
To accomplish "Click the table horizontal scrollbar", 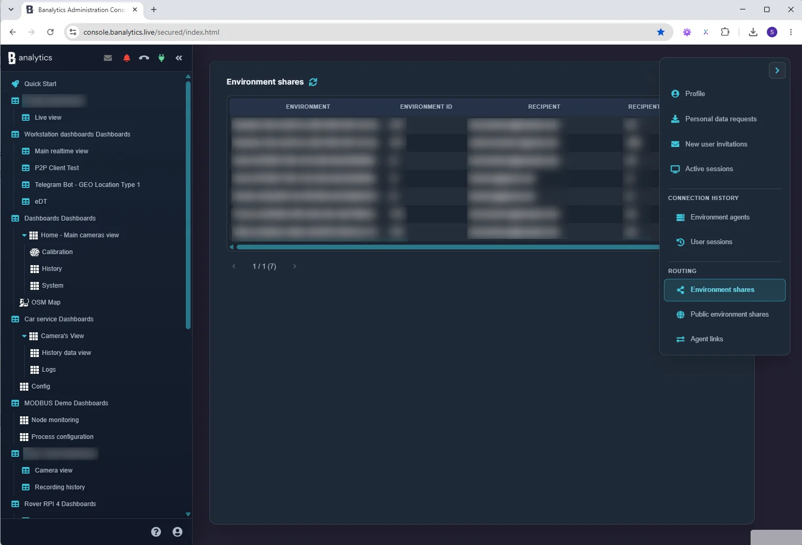I will (x=448, y=247).
